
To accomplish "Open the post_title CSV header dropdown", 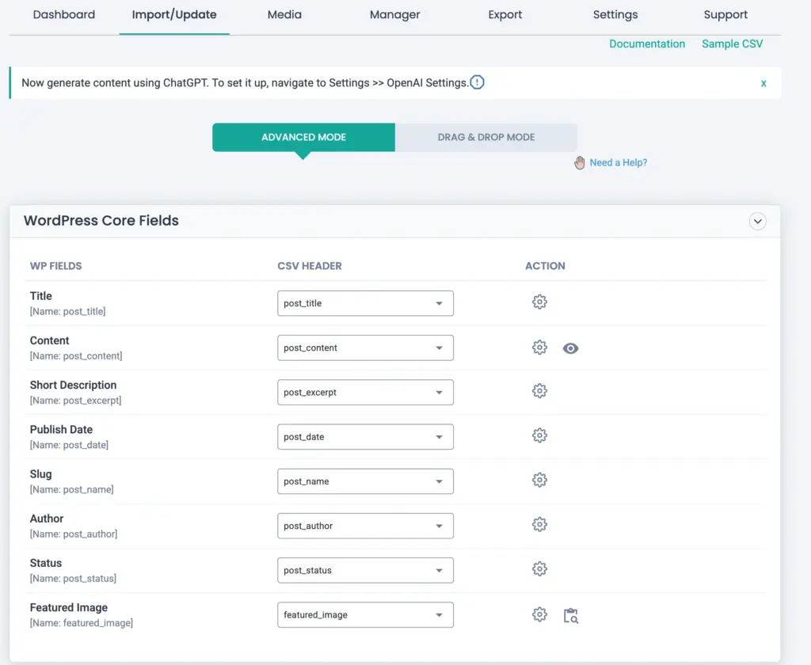I will coord(364,302).
